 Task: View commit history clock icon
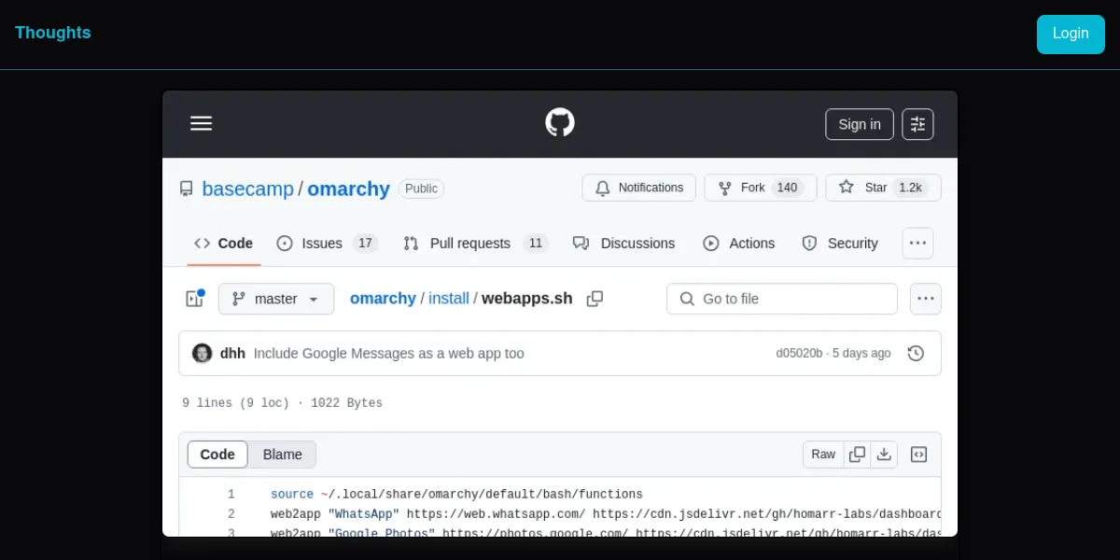click(916, 354)
